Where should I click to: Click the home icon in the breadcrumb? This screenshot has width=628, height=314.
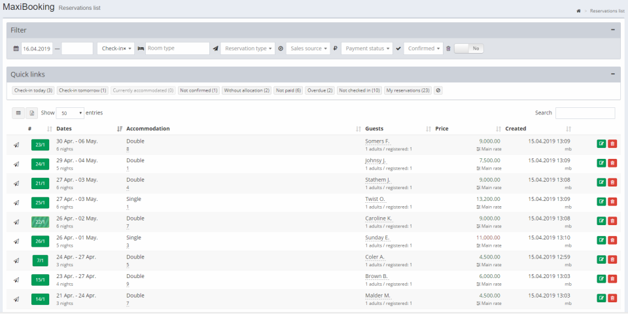pyautogui.click(x=578, y=11)
